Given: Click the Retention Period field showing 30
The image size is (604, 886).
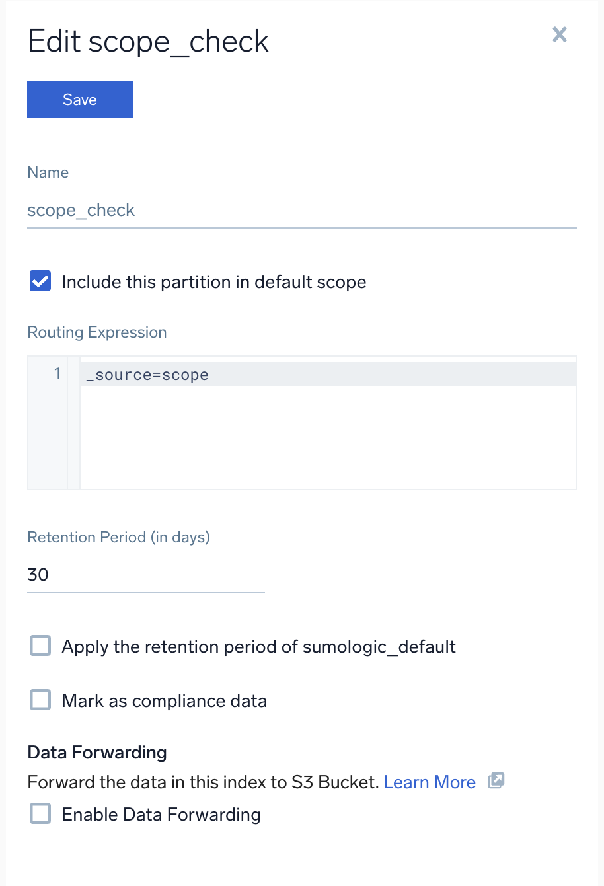Looking at the screenshot, I should point(145,575).
